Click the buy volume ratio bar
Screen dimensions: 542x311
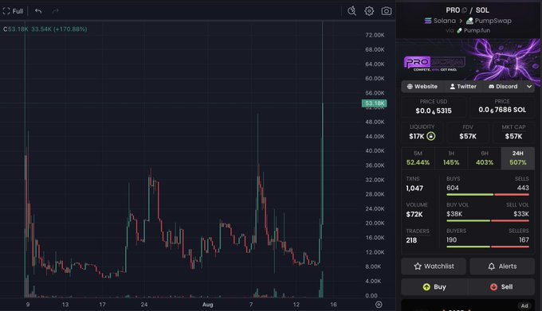tap(487, 220)
